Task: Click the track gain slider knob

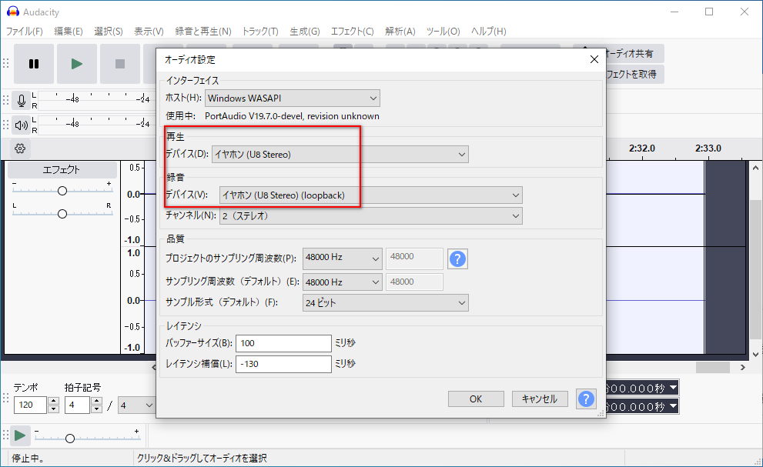Action: tap(62, 191)
